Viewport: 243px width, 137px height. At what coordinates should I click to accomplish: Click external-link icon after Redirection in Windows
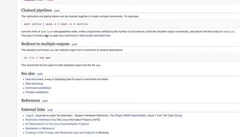pos(54,129)
